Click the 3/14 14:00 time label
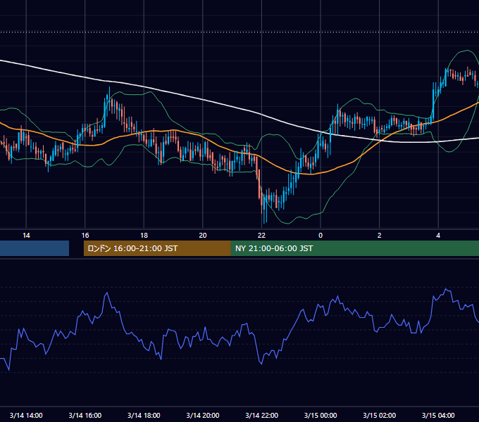 (26, 415)
